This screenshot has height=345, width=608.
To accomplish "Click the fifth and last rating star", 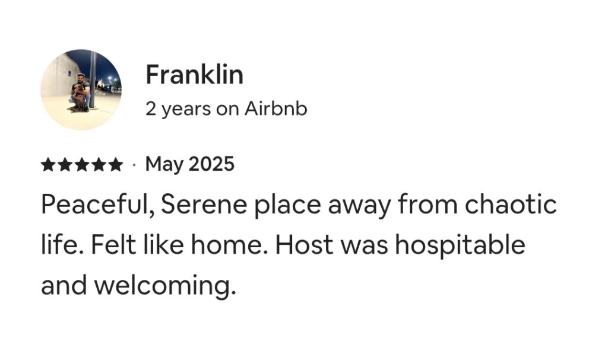I will [x=115, y=165].
